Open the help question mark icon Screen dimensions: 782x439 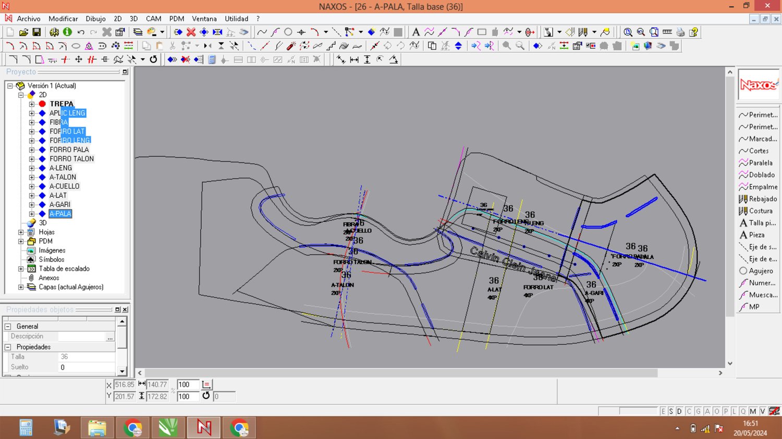[693, 32]
